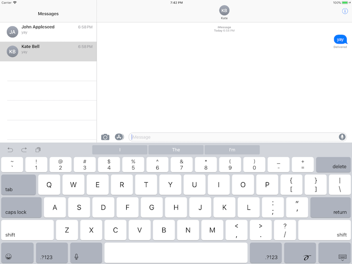Tap the open bracket and brace key
Viewport: 352px width, 264px height.
291,185
